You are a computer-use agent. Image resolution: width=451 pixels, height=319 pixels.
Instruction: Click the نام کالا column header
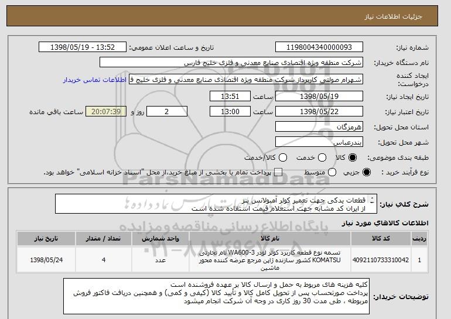coord(270,239)
